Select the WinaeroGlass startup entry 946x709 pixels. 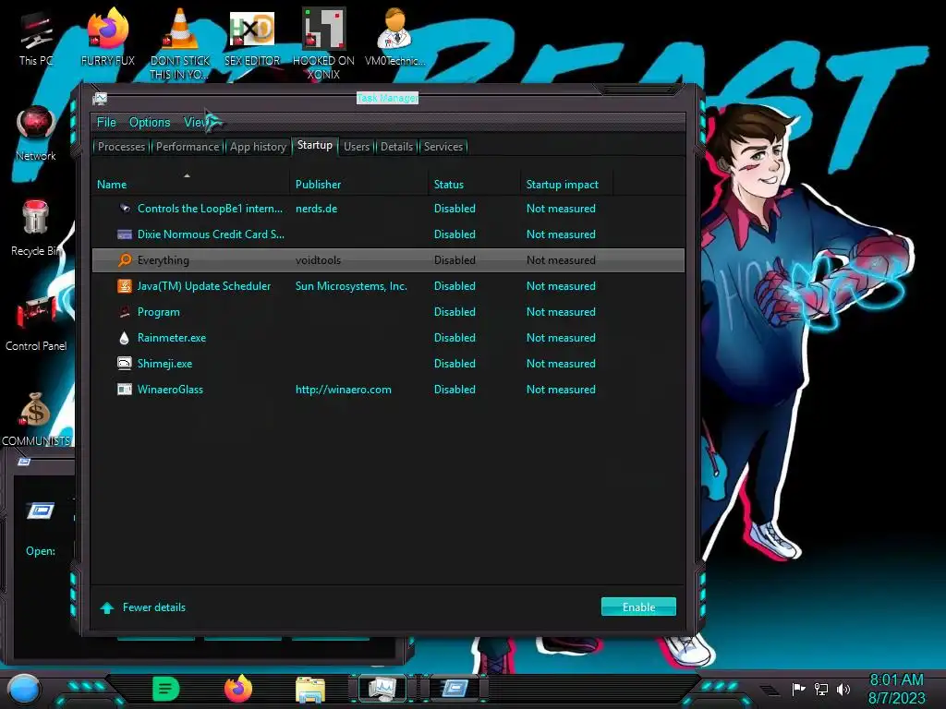388,390
